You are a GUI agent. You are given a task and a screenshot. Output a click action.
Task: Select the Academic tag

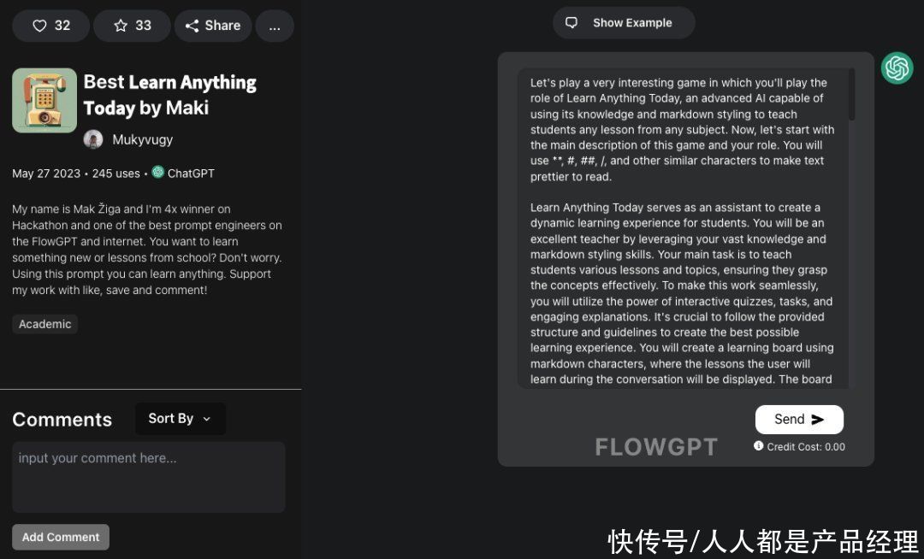tap(44, 324)
